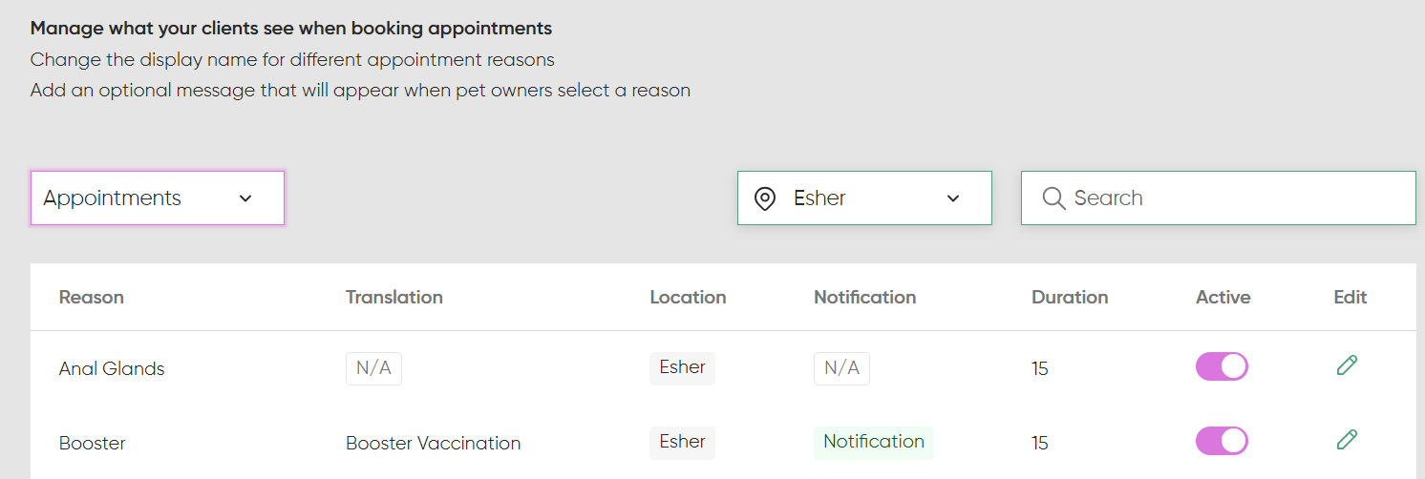Click the location pin icon beside Esher
Screen dimensions: 1425x479
(764, 198)
